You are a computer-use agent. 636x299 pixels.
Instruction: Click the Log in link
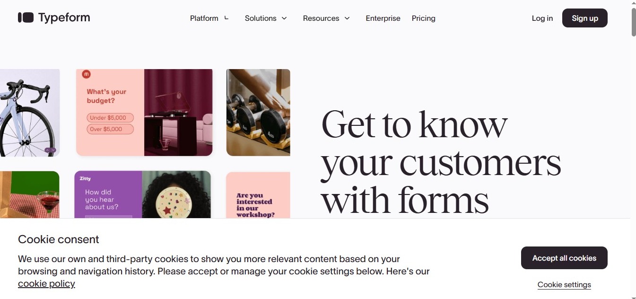(x=542, y=18)
